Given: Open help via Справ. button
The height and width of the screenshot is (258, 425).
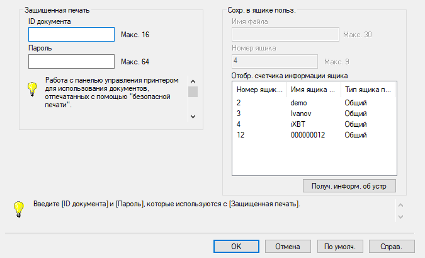Looking at the screenshot, I should (391, 246).
